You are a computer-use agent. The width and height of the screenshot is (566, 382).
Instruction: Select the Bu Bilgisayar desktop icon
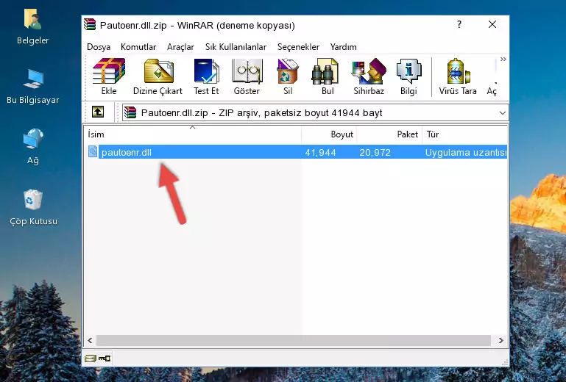pos(32,87)
